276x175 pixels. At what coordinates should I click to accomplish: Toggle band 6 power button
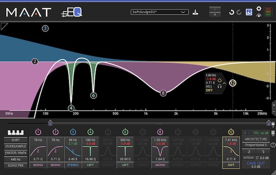point(125,132)
